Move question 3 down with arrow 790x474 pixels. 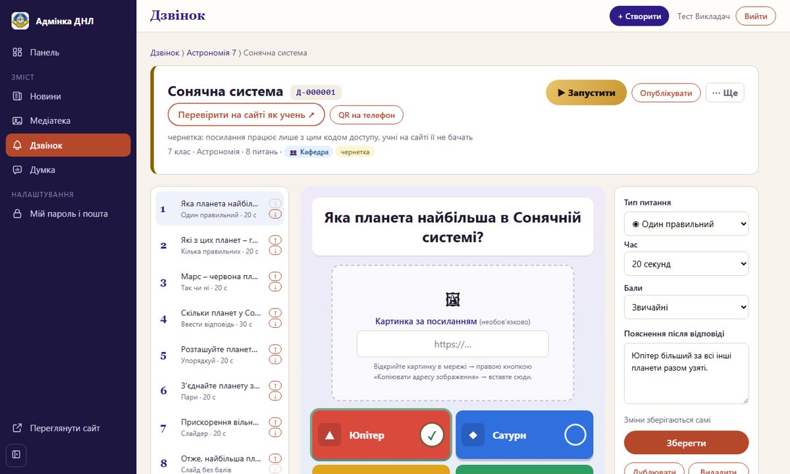275,287
